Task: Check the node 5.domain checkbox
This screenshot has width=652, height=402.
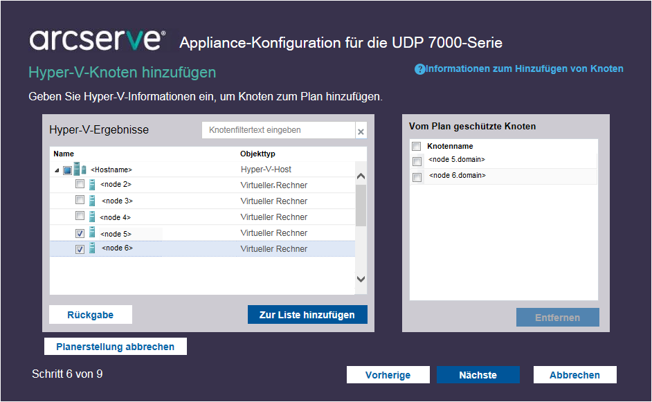Action: coord(417,161)
